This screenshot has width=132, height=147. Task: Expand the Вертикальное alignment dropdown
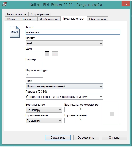[44, 110]
